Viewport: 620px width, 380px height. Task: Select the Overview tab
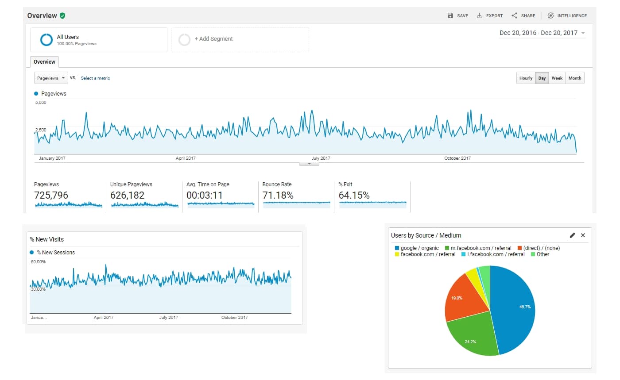tap(44, 62)
